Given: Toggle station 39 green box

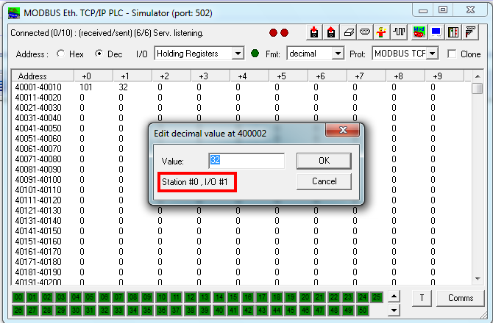Looking at the screenshot, I should 205,311.
